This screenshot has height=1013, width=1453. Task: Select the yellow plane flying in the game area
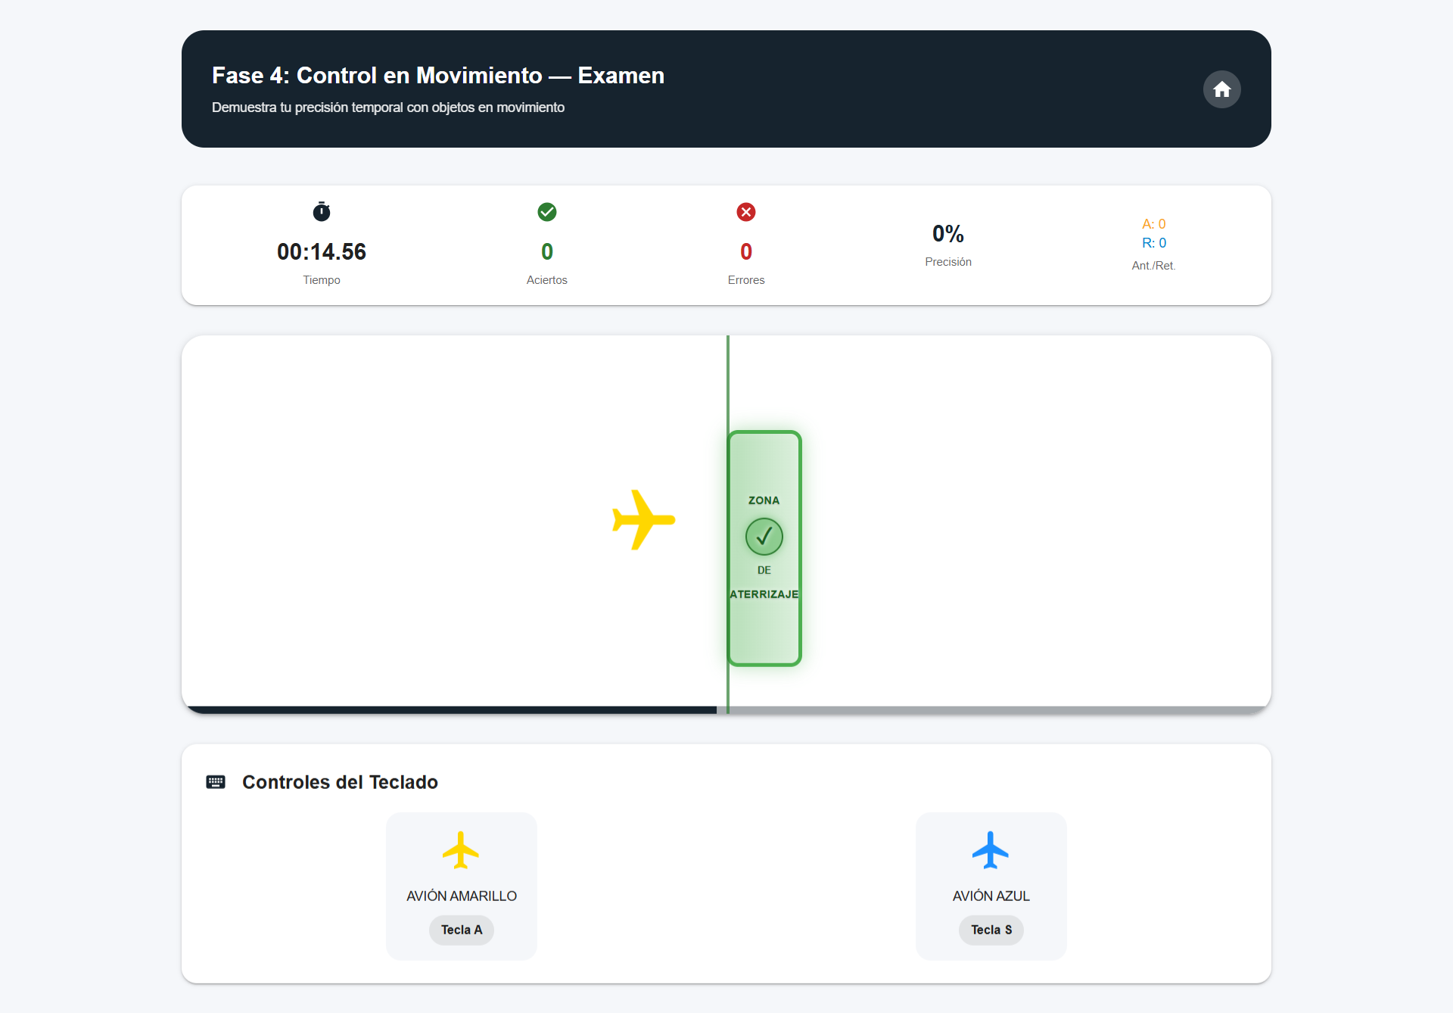click(642, 520)
